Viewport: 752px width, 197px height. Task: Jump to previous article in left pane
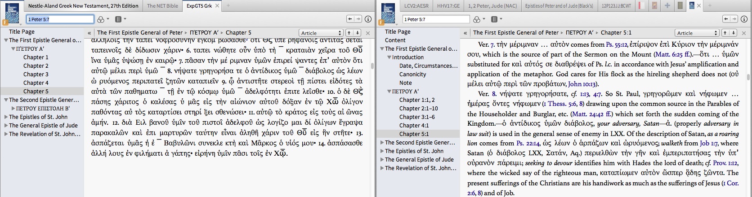[x=349, y=33]
